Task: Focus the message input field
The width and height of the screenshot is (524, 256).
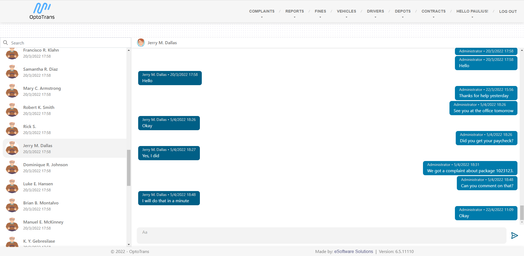Action: click(x=321, y=235)
